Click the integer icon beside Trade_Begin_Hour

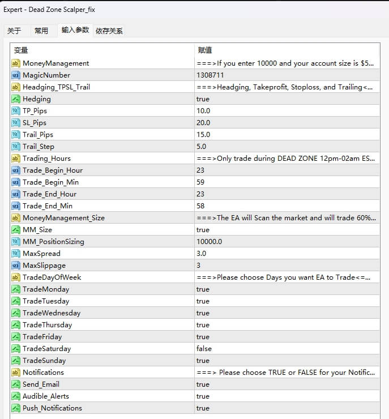16,170
